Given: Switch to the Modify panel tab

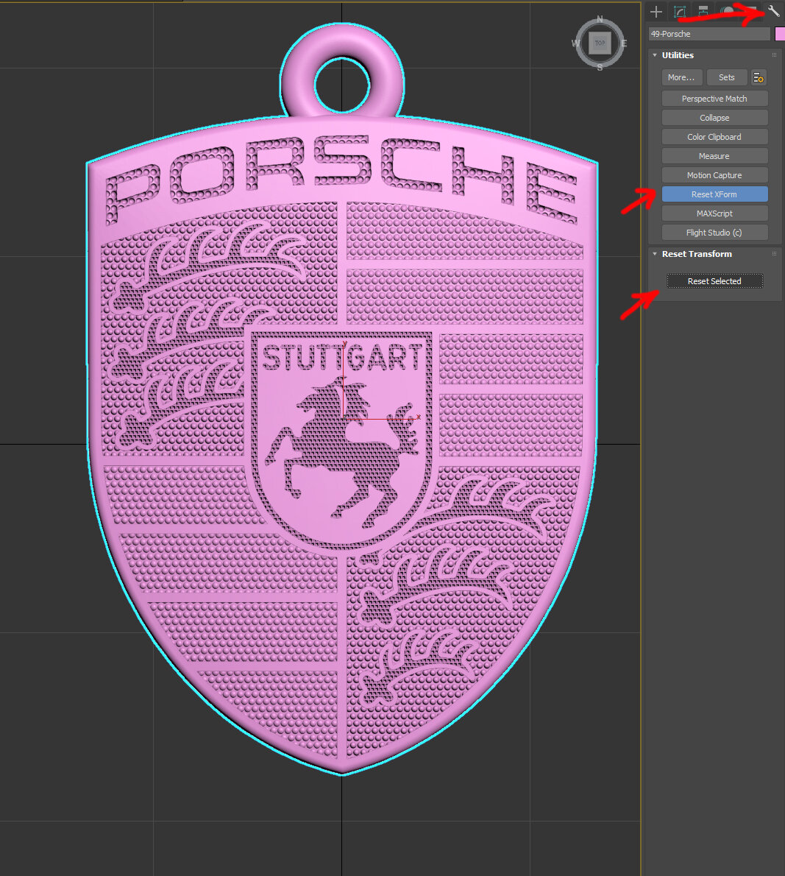Looking at the screenshot, I should click(680, 11).
